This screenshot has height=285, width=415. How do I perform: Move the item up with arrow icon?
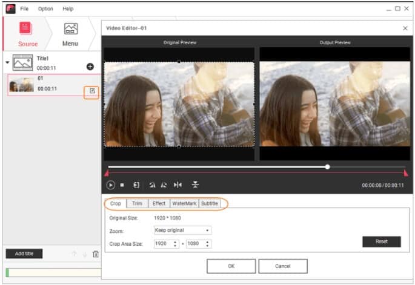(75, 254)
